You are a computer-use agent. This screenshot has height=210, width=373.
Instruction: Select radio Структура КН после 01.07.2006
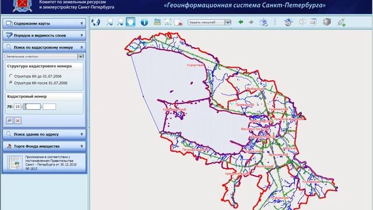10,82
